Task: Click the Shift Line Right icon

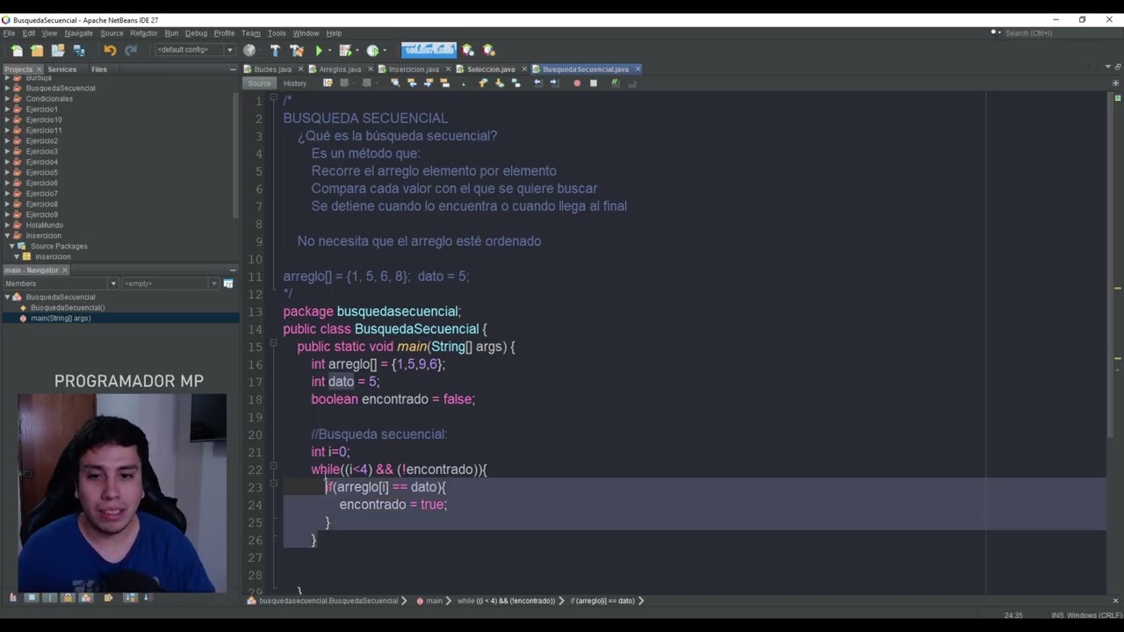Action: pos(554,83)
